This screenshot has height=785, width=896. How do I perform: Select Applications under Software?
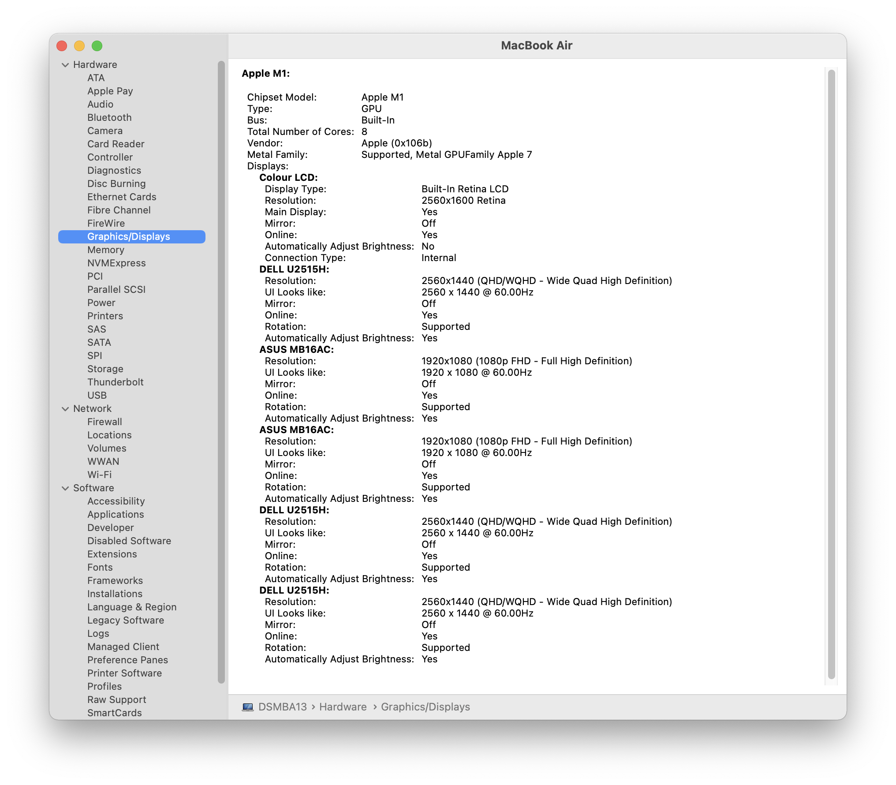(x=116, y=515)
